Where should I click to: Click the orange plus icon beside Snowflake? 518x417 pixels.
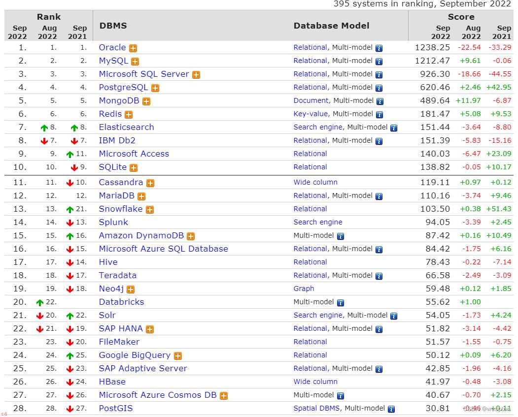(x=150, y=210)
